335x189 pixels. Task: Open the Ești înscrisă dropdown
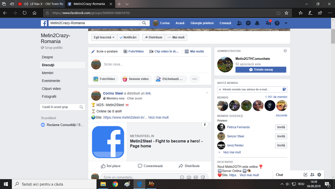[104, 37]
